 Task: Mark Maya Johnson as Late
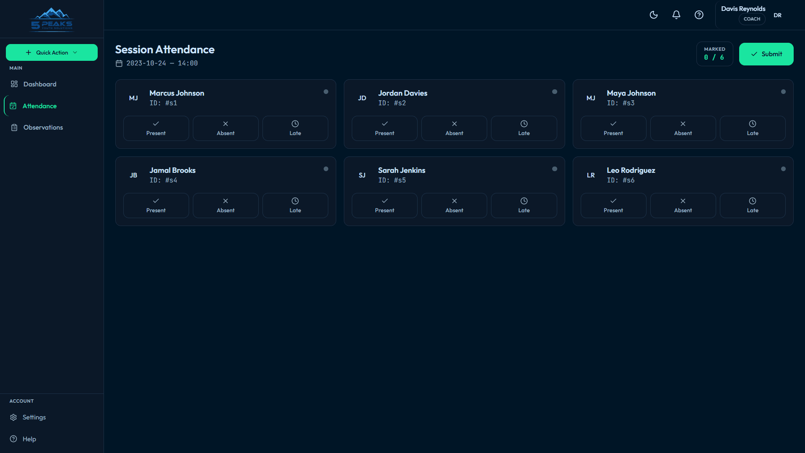(753, 128)
